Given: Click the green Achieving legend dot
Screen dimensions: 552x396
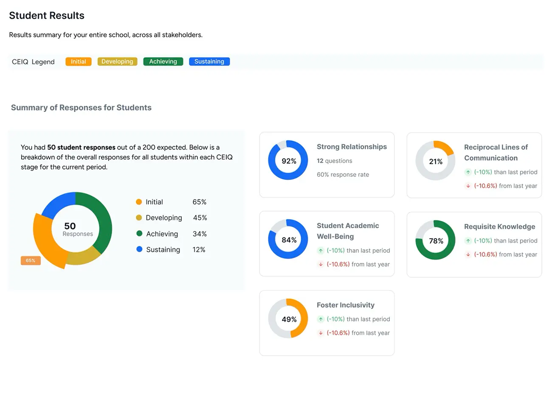Looking at the screenshot, I should tap(139, 234).
